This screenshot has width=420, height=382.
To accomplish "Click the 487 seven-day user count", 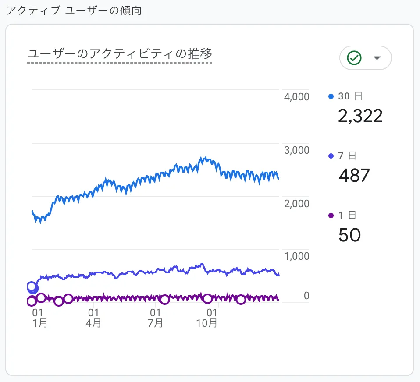I will [x=353, y=176].
